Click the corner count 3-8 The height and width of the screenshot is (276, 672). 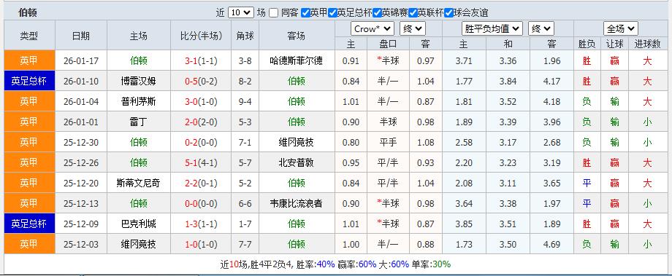(245, 60)
